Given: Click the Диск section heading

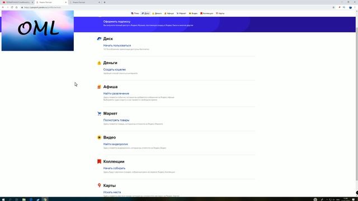Looking at the screenshot, I should tap(108, 39).
